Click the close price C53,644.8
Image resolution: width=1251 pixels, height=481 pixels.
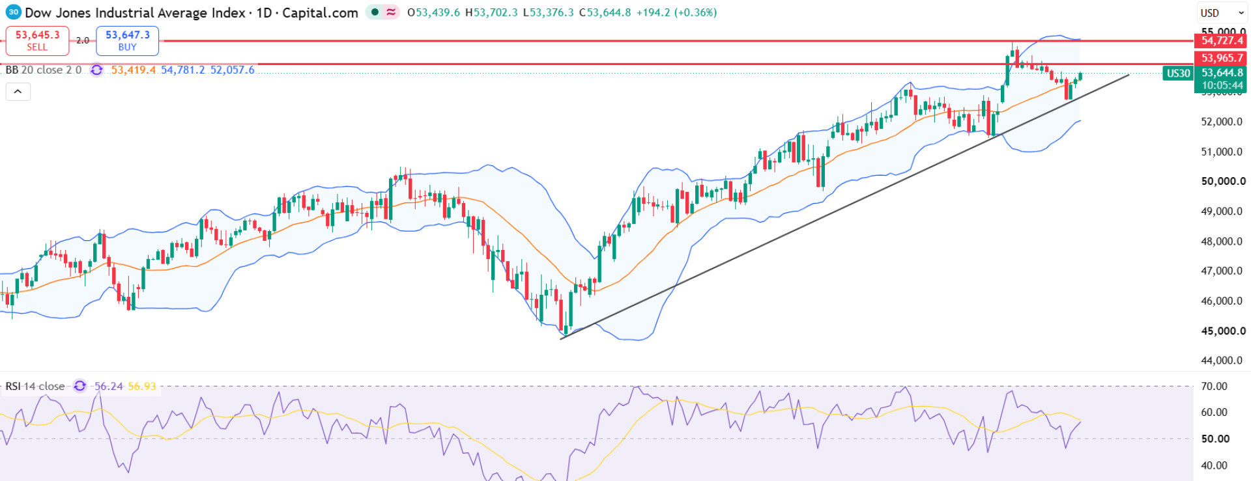click(x=605, y=12)
